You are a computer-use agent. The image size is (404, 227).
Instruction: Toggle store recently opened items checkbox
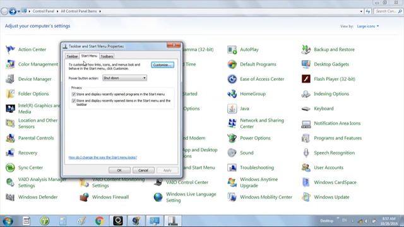74,101
